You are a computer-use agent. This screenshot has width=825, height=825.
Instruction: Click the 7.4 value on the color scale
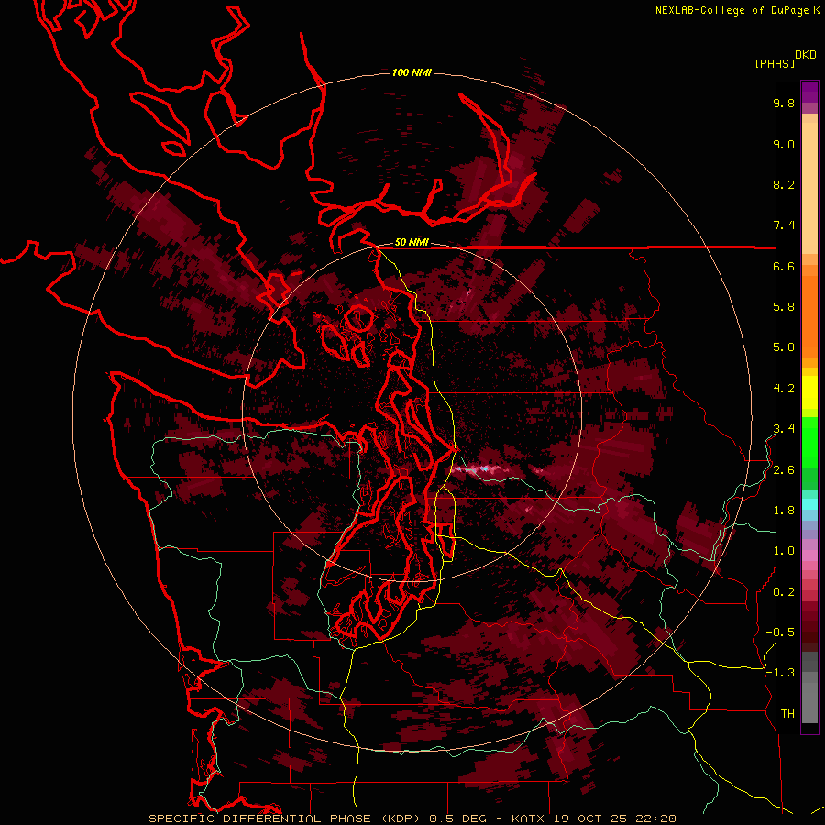[784, 225]
